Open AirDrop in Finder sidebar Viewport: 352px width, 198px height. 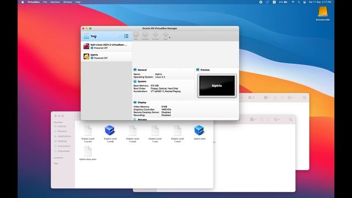[x=60, y=127]
